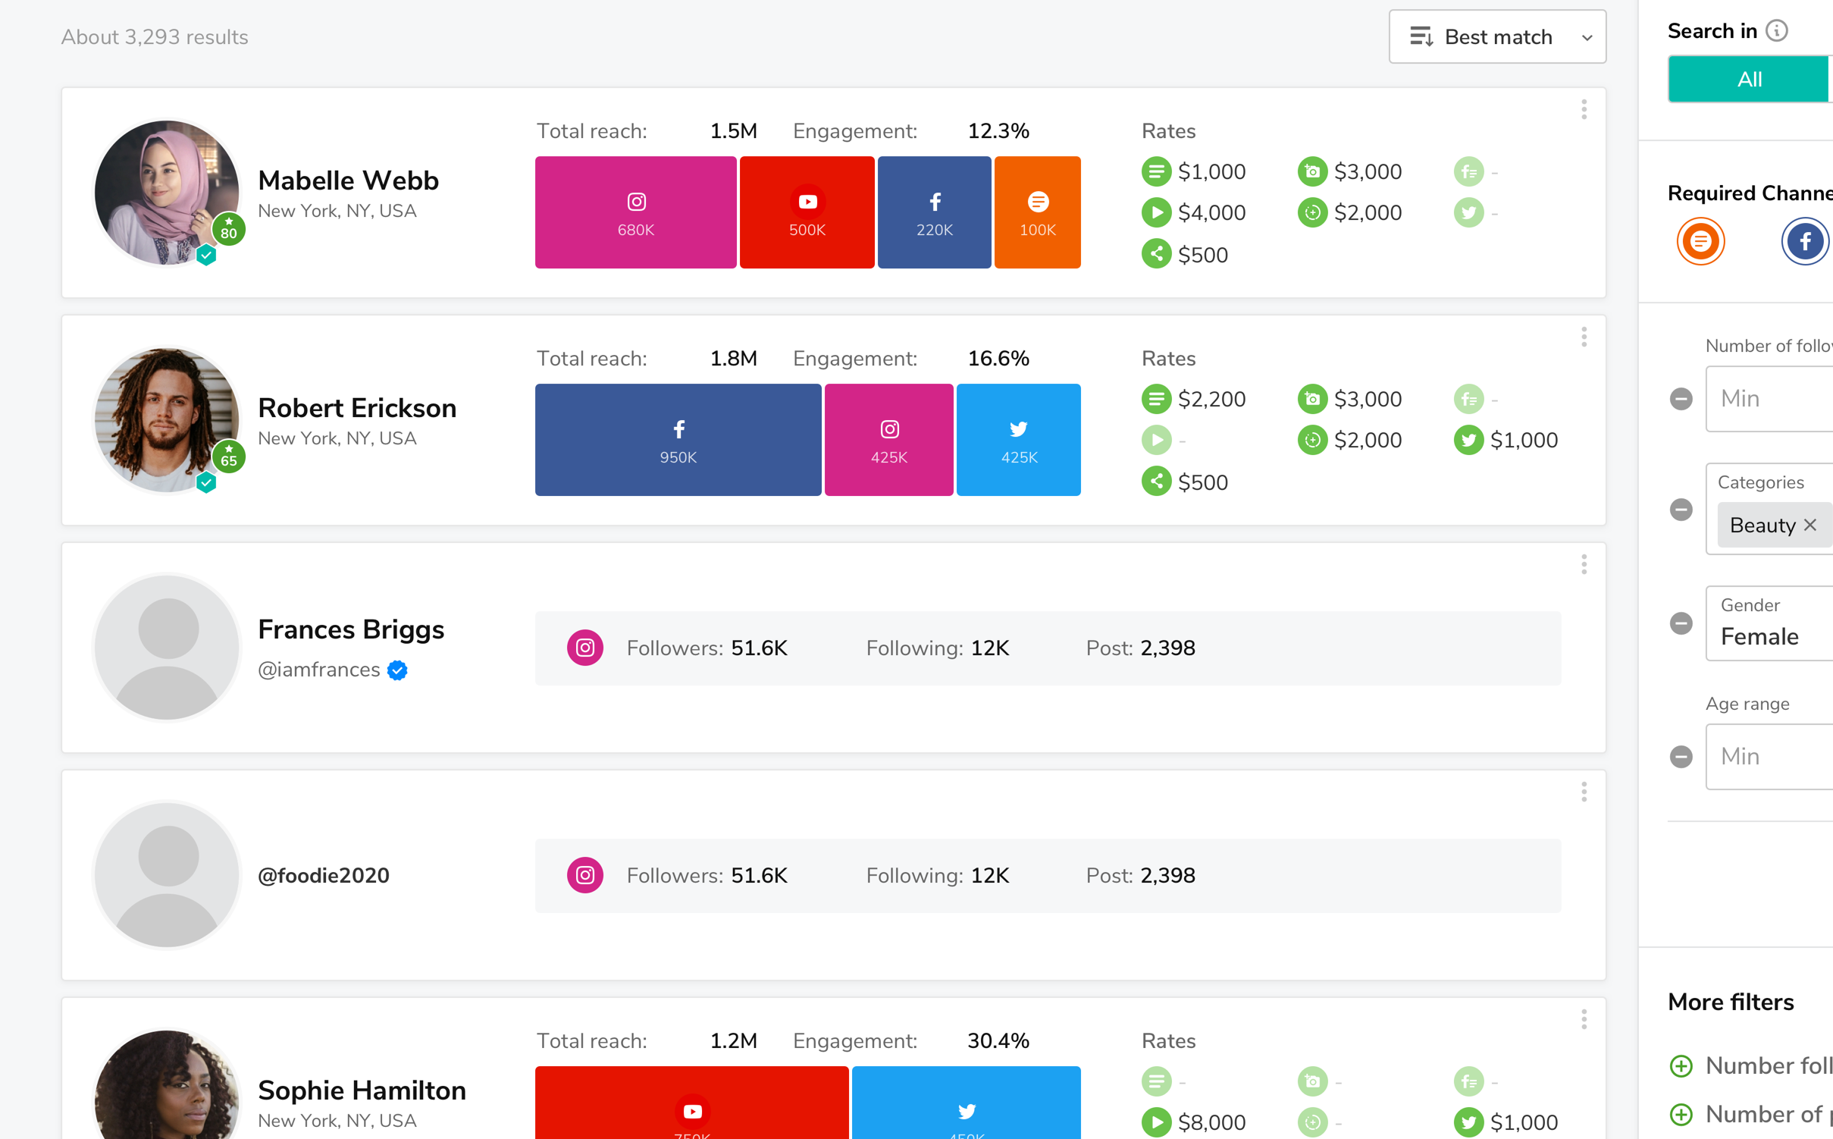Remove the Beauty category filter
The height and width of the screenshot is (1139, 1833).
[x=1811, y=525]
